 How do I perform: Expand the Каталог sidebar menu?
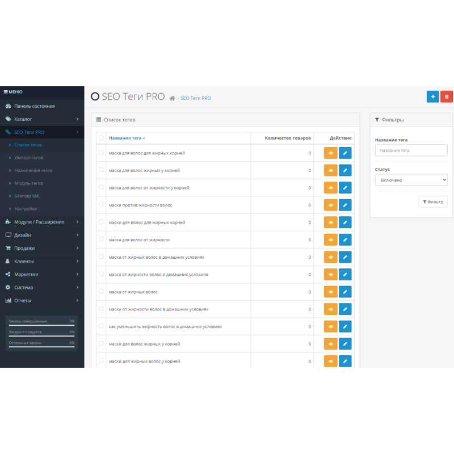click(x=42, y=119)
